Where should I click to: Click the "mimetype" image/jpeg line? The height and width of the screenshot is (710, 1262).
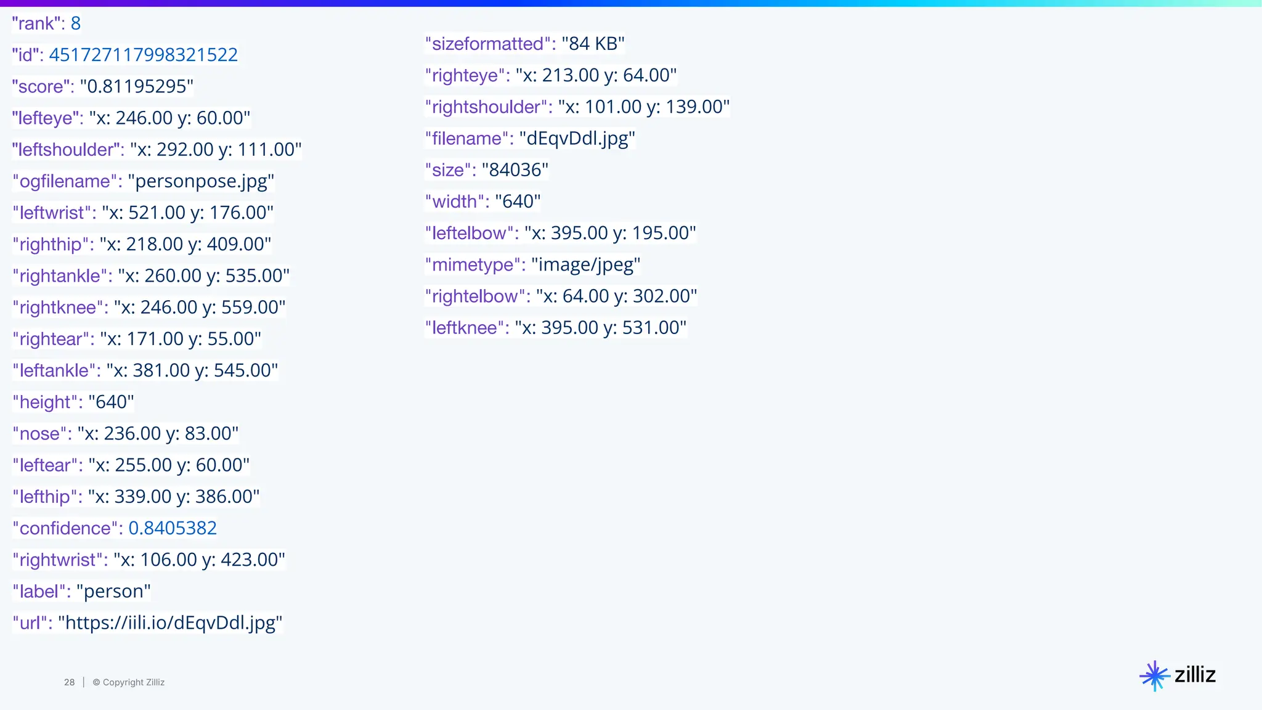(532, 264)
